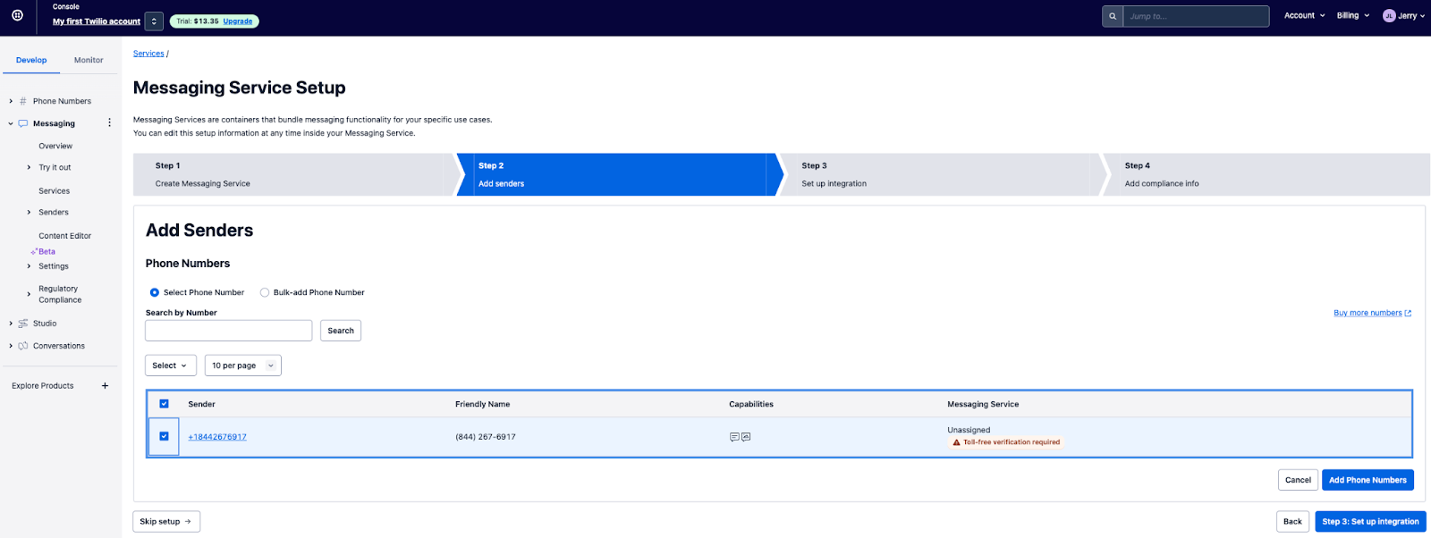Click the Back button
The height and width of the screenshot is (538, 1431).
[1292, 522]
